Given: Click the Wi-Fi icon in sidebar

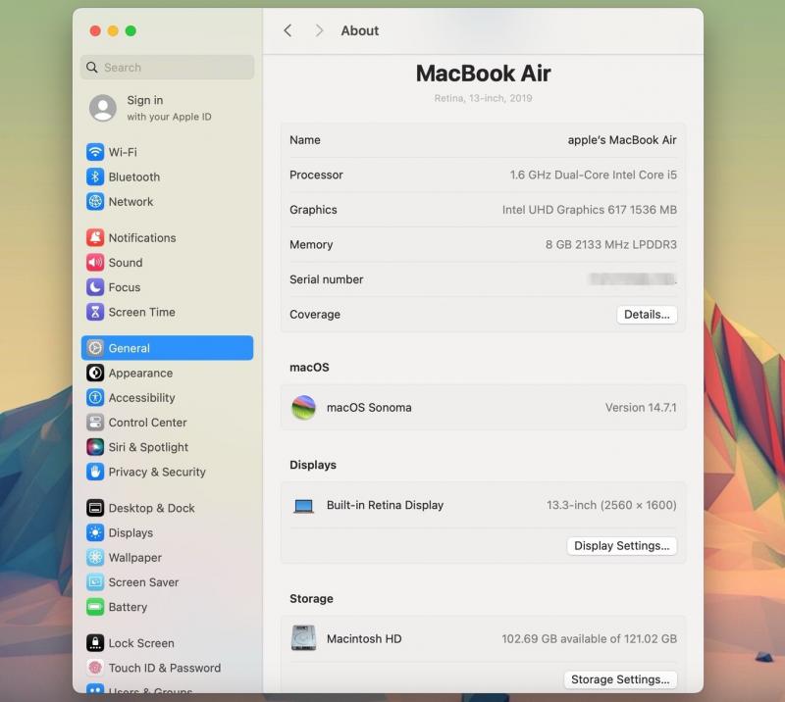Looking at the screenshot, I should point(95,152).
